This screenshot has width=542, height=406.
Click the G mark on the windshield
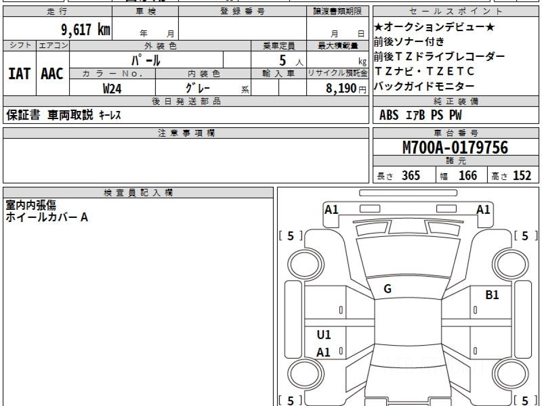tap(387, 290)
